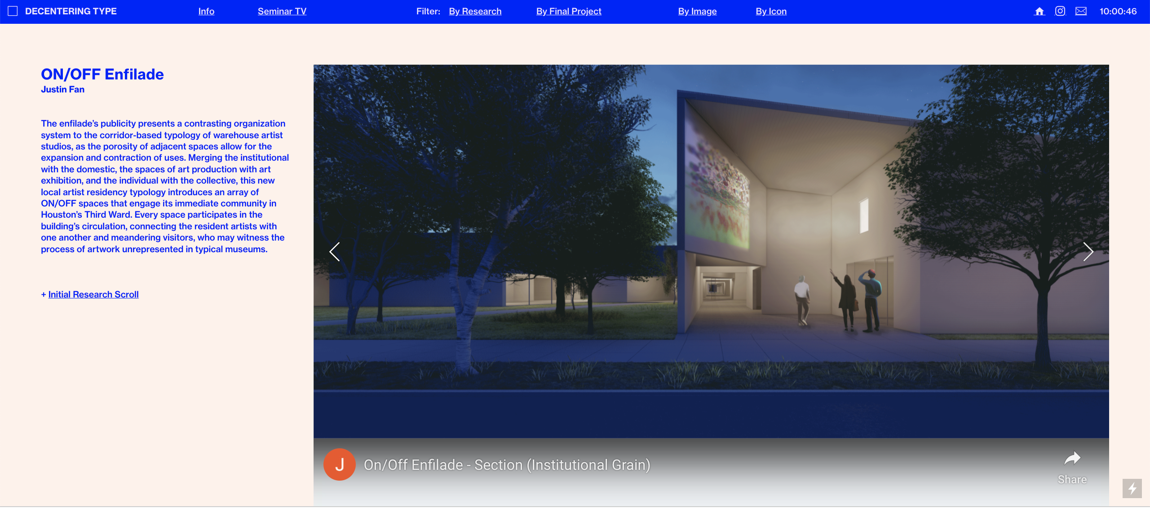
Task: Toggle the square box beside Decentering Type
Action: point(13,11)
